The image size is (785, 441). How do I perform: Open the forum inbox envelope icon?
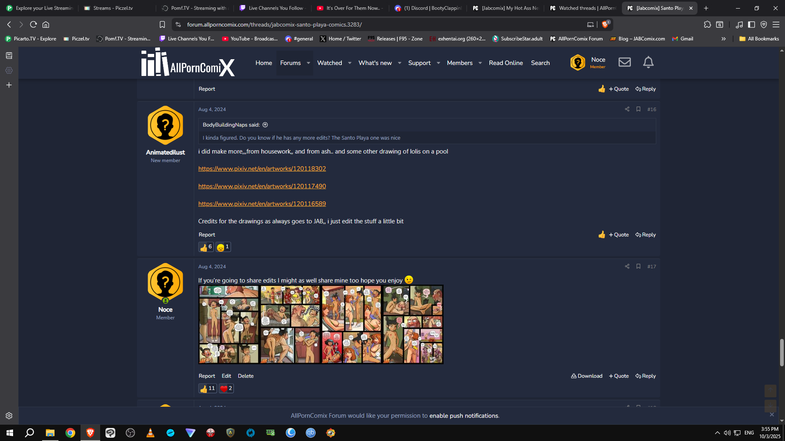pyautogui.click(x=625, y=62)
